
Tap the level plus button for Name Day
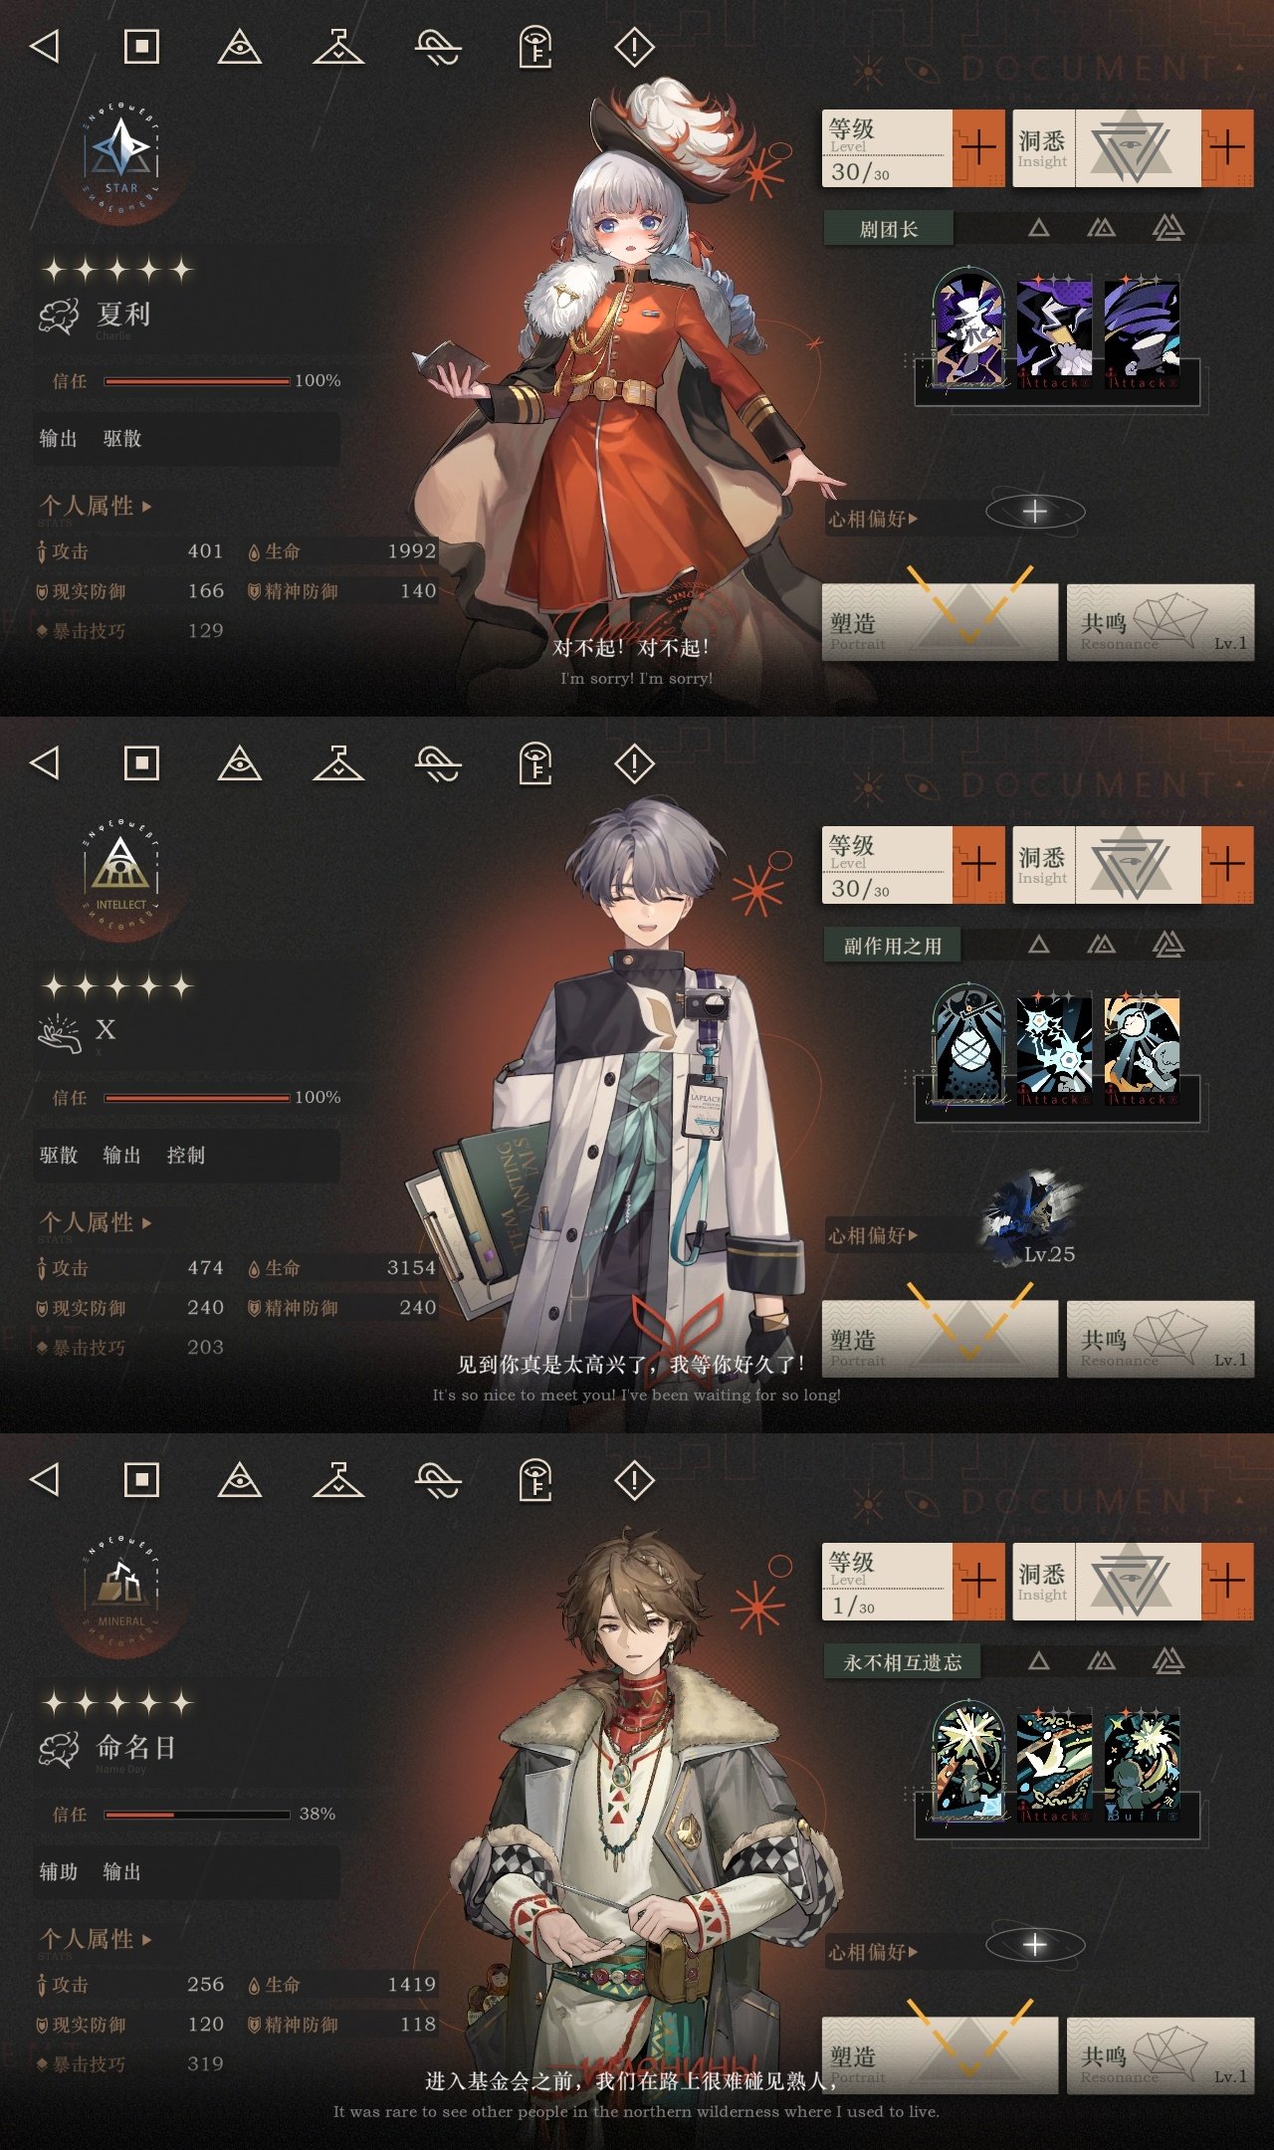[978, 1581]
